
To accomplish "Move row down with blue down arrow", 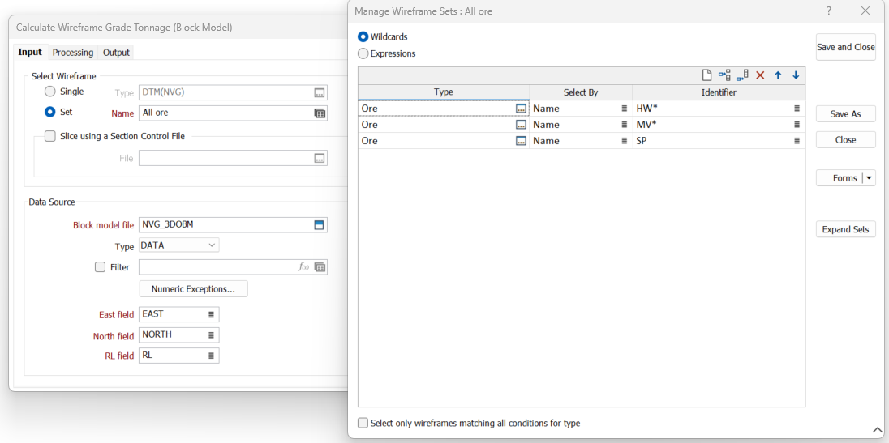I will pyautogui.click(x=796, y=75).
